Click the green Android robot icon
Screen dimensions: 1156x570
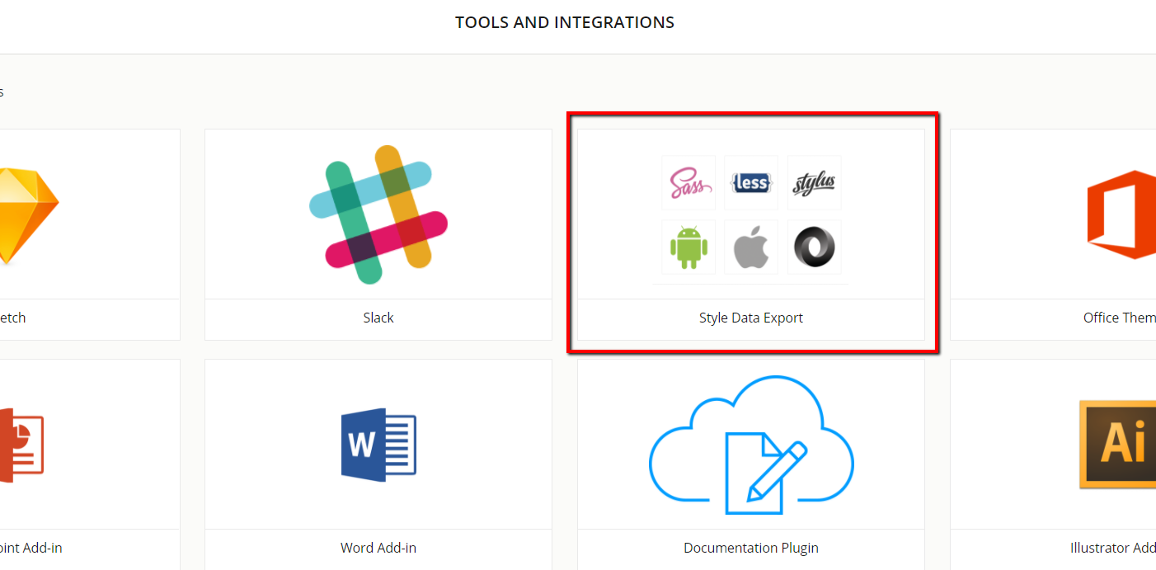688,247
